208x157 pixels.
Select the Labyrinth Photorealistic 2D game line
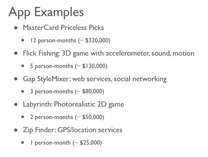(x=74, y=104)
